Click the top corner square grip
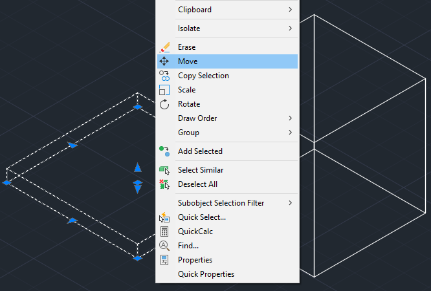431x291 pixels. [137, 107]
